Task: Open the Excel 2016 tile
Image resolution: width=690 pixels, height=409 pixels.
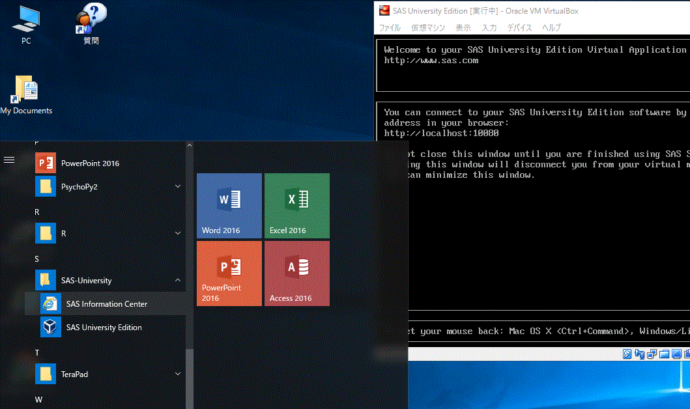Action: pyautogui.click(x=297, y=206)
